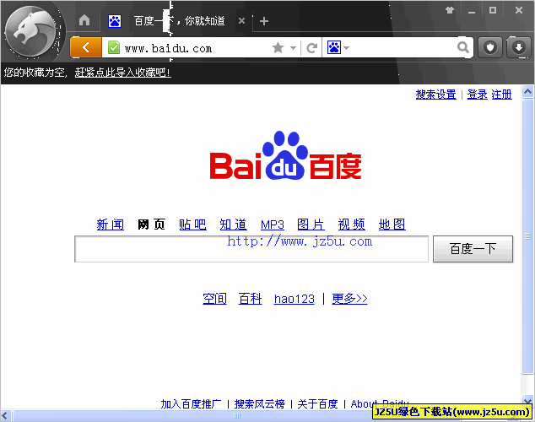Click the vertical scrollbar thumb

point(527,236)
